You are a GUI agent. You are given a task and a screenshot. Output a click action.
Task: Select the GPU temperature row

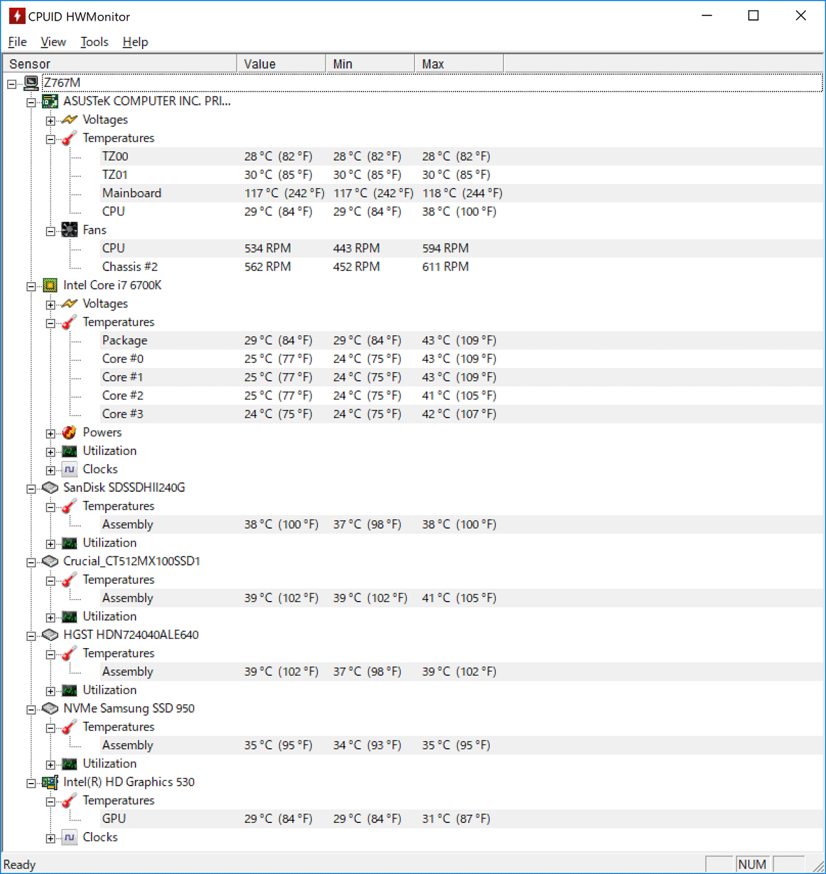(x=462, y=818)
